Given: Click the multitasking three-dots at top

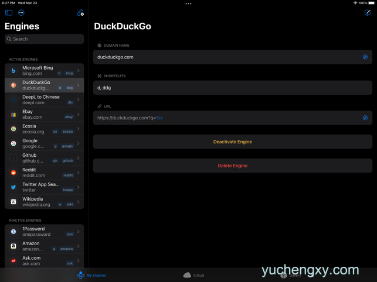Looking at the screenshot, I should tap(189, 4).
